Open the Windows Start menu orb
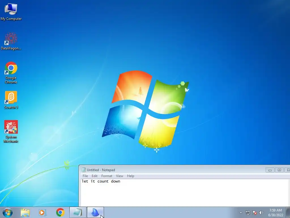290x218 pixels. pos(8,212)
